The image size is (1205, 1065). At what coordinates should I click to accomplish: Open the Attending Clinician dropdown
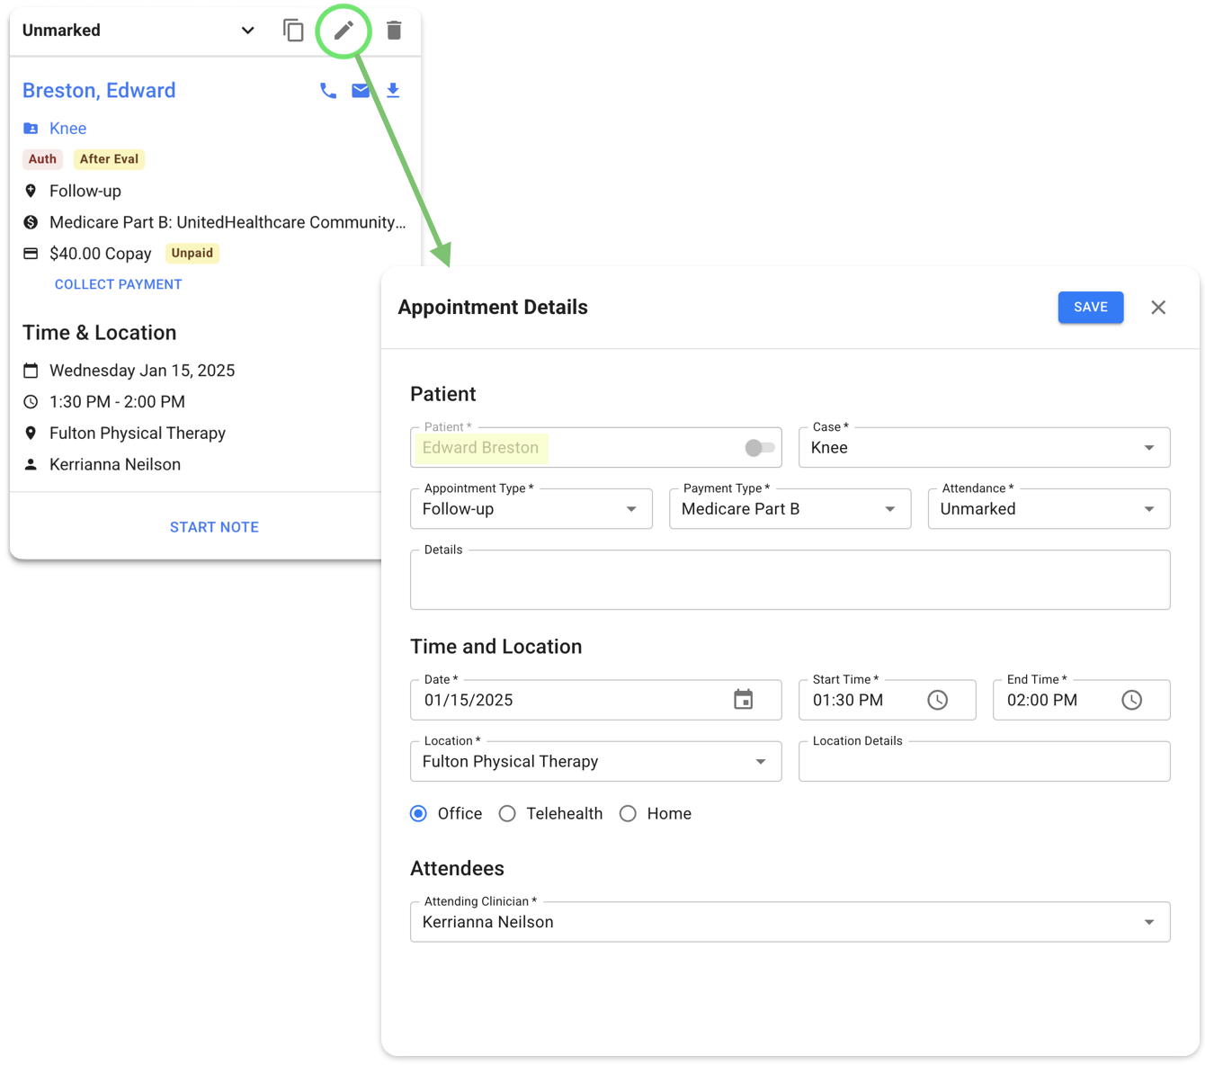(x=790, y=922)
